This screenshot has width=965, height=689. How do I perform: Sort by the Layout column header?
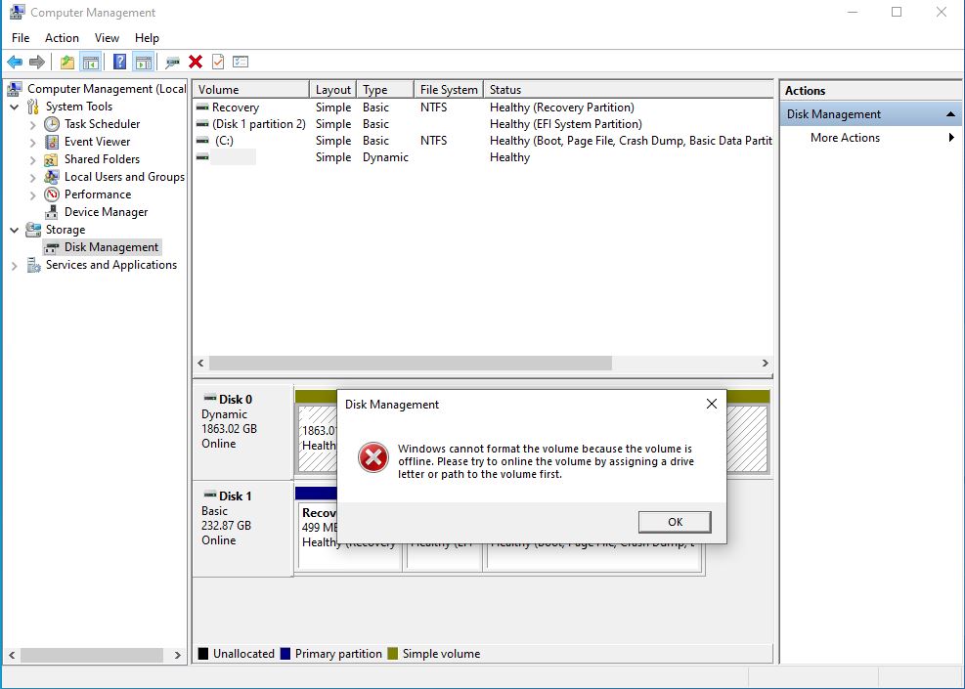click(333, 89)
